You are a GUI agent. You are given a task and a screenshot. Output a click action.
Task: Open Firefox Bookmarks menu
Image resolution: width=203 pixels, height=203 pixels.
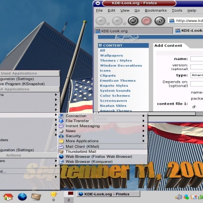click(x=156, y=11)
